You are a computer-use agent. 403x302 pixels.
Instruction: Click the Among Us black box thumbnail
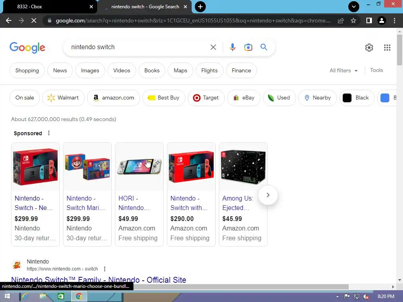pyautogui.click(x=243, y=166)
